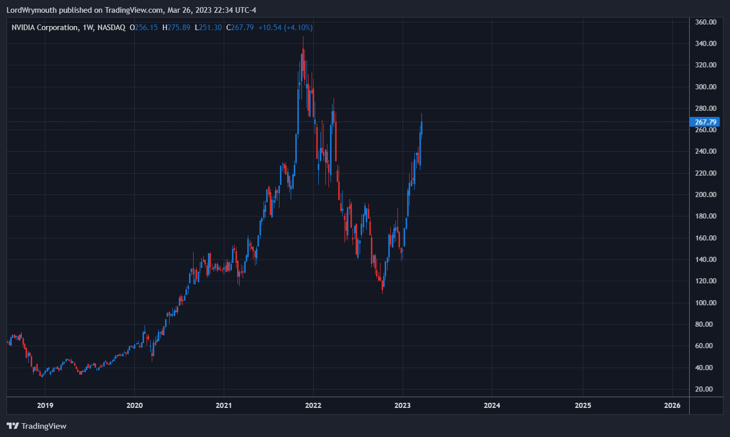This screenshot has height=437, width=730.
Task: Click the 360.00 price axis label
Action: click(705, 22)
